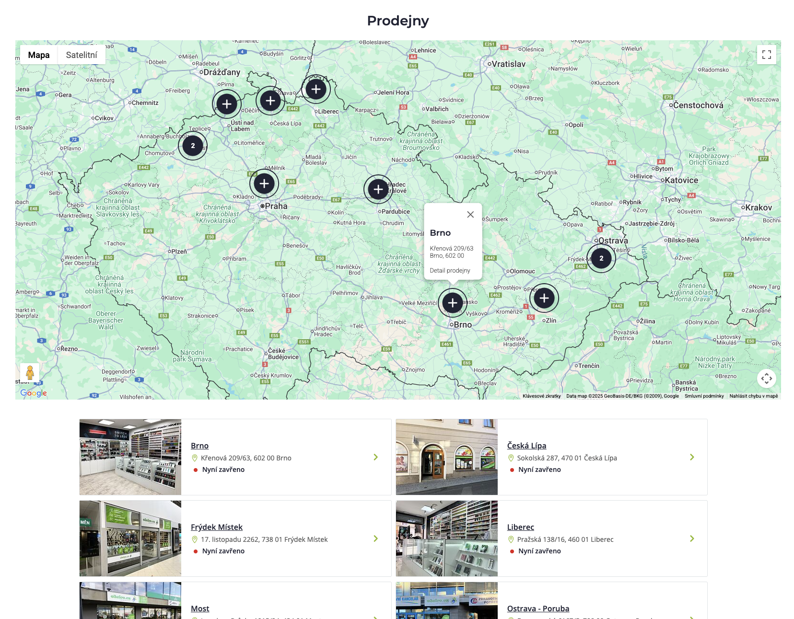
Task: Open Detail prodejny link in popup
Action: click(450, 271)
